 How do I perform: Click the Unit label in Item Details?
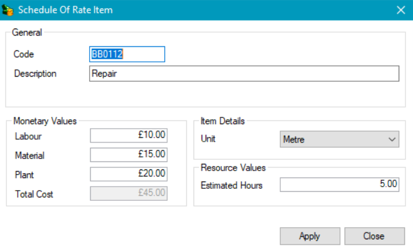coord(208,139)
